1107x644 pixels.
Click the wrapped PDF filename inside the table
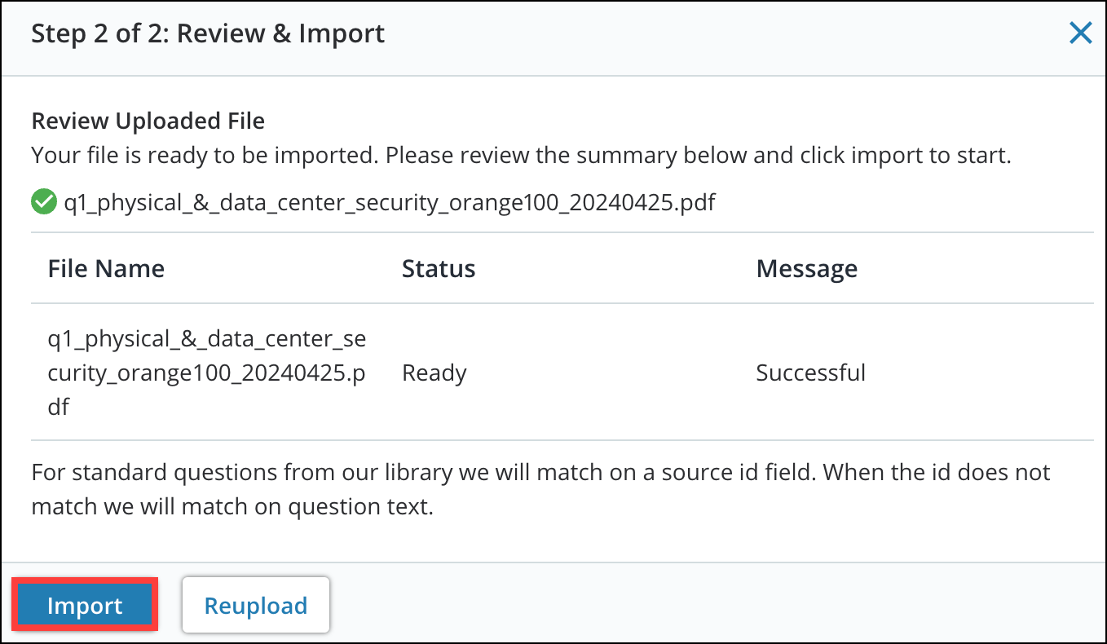tap(206, 373)
